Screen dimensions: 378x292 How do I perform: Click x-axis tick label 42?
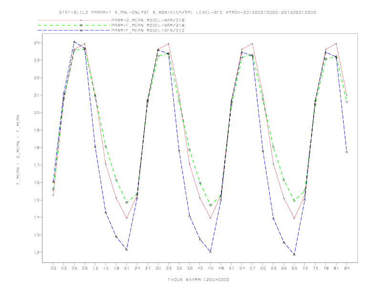[x=200, y=268]
